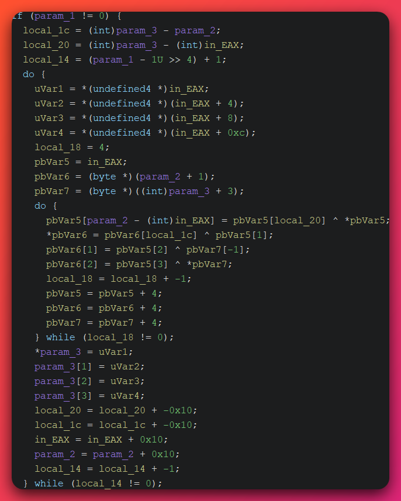Click the line 'pbVar6 = (byte *)(param_2 + 1);'
Viewport: 401px width, 501px height.
(125, 177)
